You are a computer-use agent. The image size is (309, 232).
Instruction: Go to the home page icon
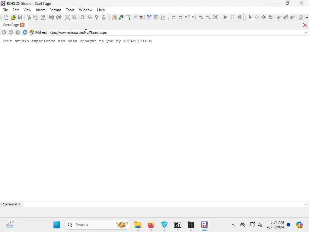tap(32, 32)
